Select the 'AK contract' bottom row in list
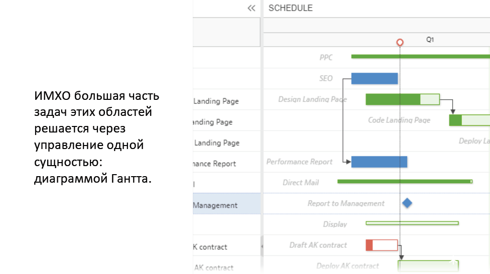 coord(226,266)
